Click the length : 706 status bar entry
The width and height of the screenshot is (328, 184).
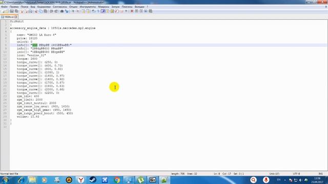click(178, 174)
